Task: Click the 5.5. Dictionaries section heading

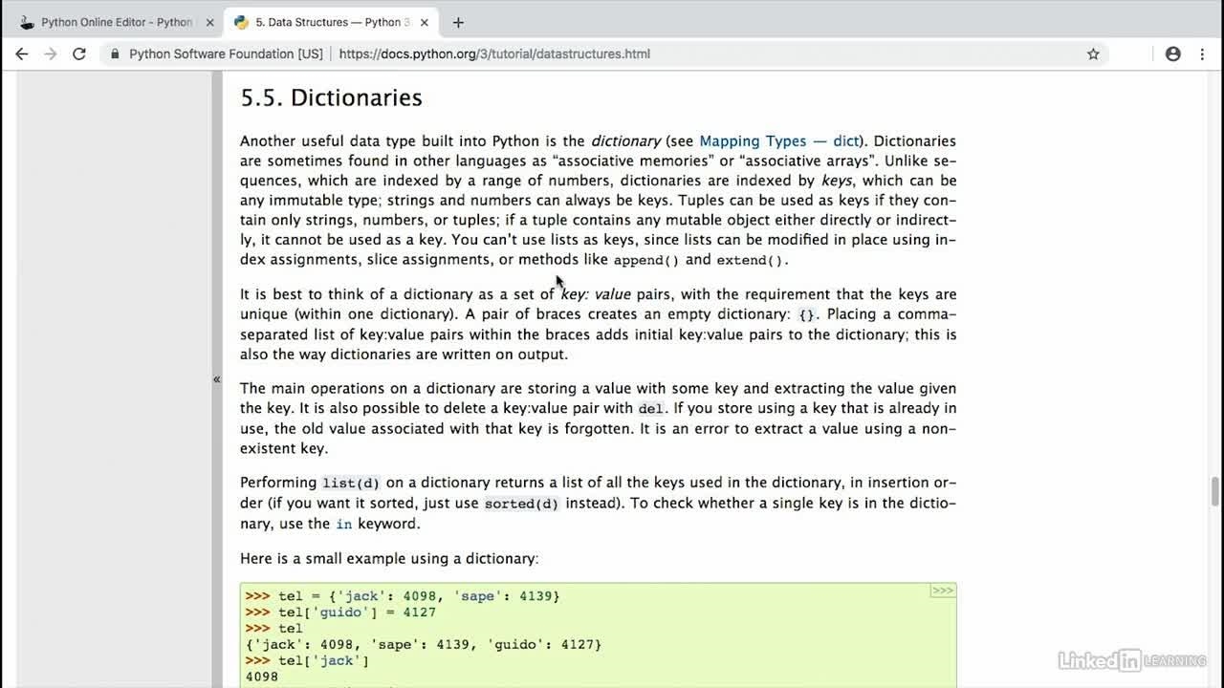Action: pos(331,97)
